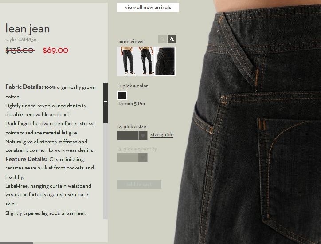Screen dimensions: 321x244
Task: Click the $69.00 sale price
Action: point(55,51)
